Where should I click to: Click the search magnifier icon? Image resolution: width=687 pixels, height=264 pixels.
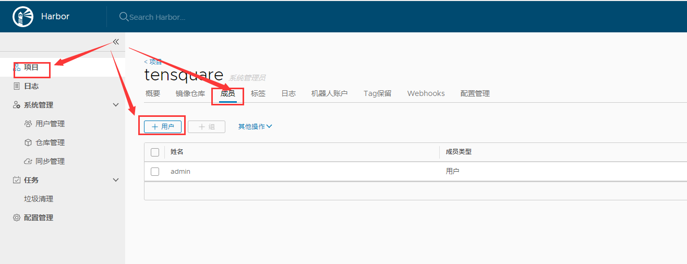[124, 17]
